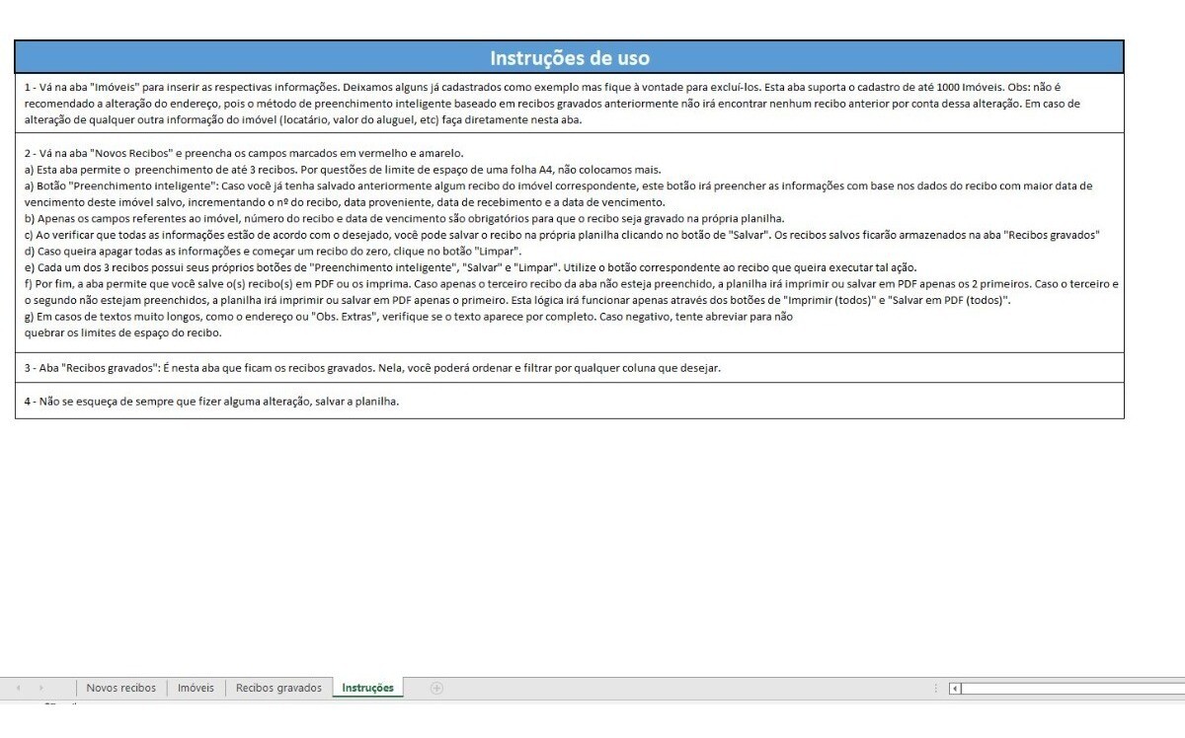Select the blue Instruções de uso header

click(x=570, y=58)
